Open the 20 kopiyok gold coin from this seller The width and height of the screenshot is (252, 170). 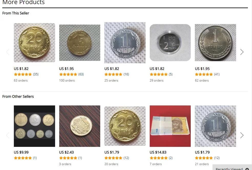pyautogui.click(x=34, y=43)
